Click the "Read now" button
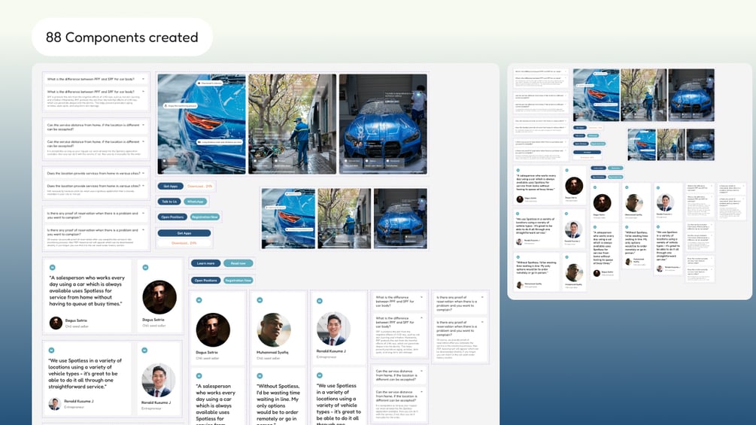This screenshot has width=756, height=425. [238, 263]
